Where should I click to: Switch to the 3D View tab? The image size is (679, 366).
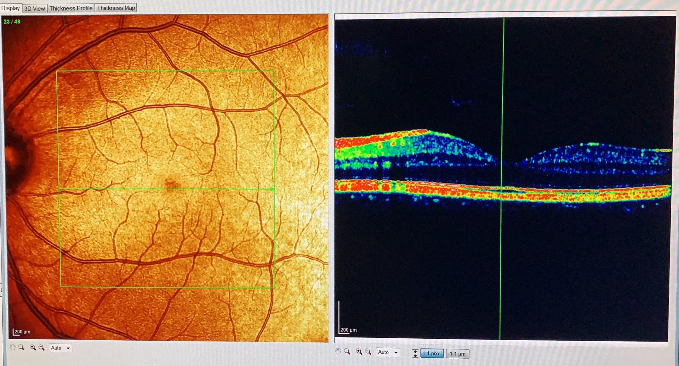[x=34, y=8]
